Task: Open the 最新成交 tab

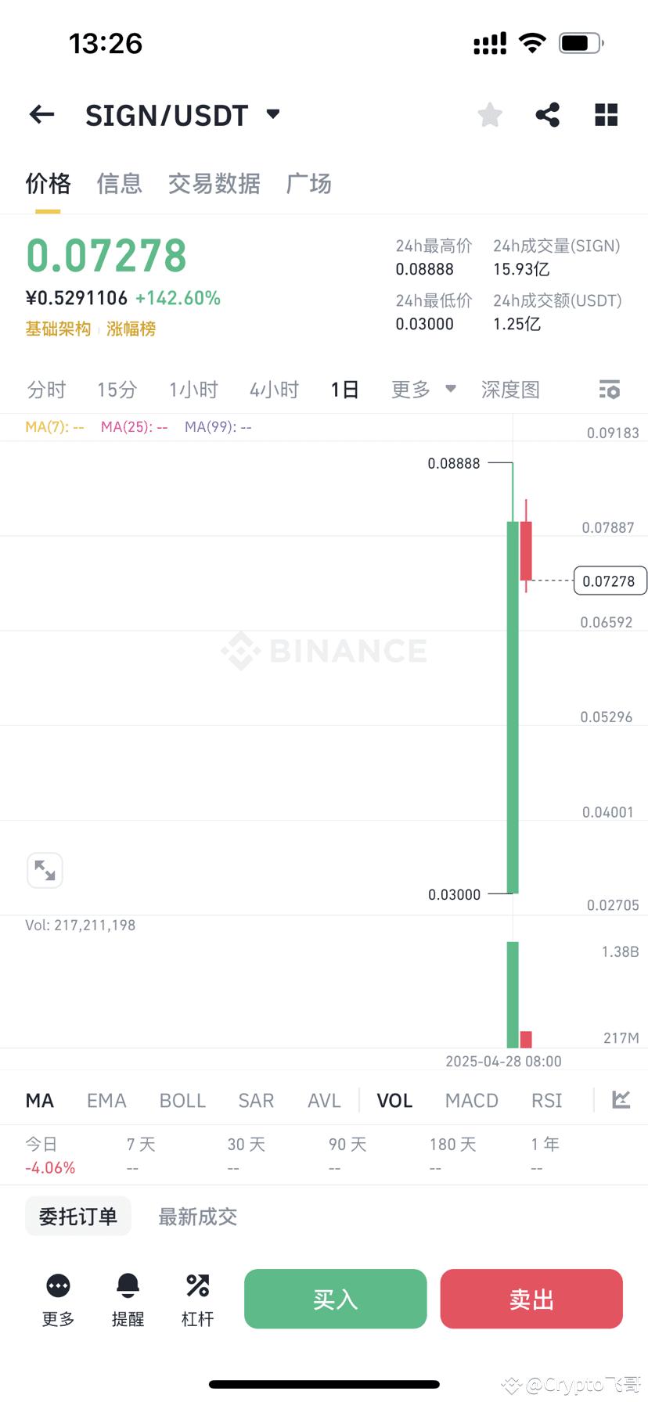Action: point(197,1216)
